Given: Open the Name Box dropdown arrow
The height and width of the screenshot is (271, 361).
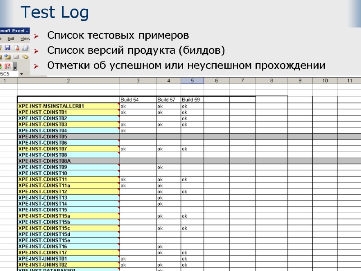Looking at the screenshot, I should pyautogui.click(x=21, y=74).
